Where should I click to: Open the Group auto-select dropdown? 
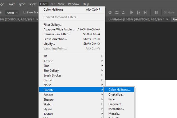[12, 13]
